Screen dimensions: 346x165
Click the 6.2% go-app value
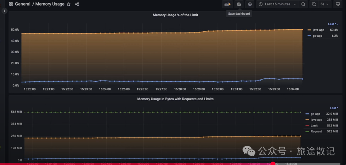(335, 36)
